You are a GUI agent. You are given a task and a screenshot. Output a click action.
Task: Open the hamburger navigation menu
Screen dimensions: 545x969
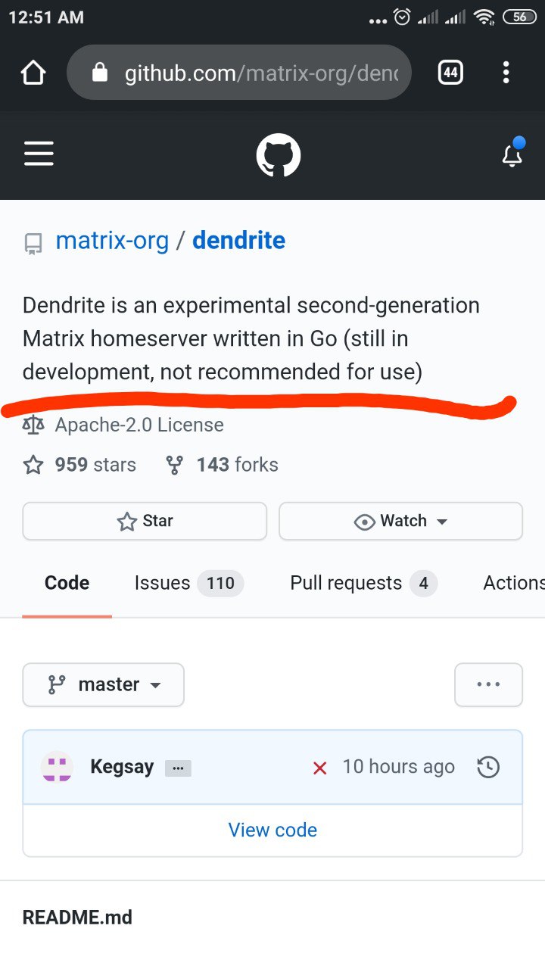(39, 154)
